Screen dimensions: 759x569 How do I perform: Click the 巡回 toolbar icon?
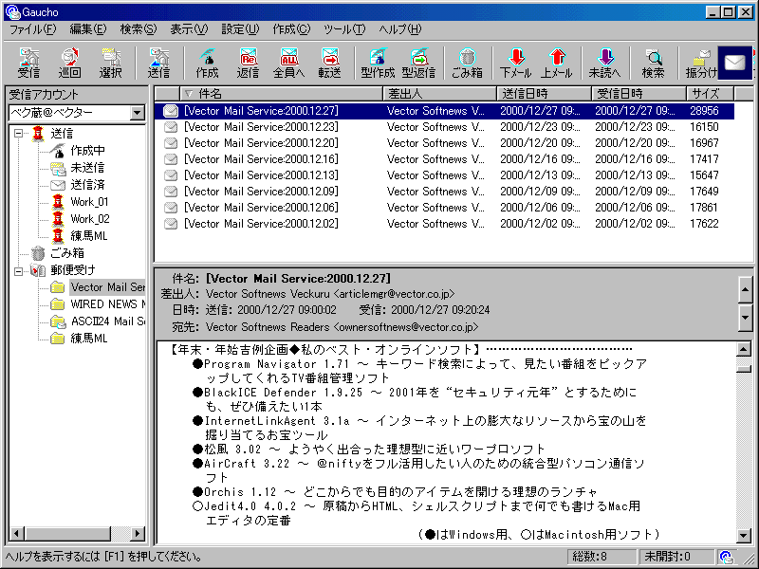69,63
